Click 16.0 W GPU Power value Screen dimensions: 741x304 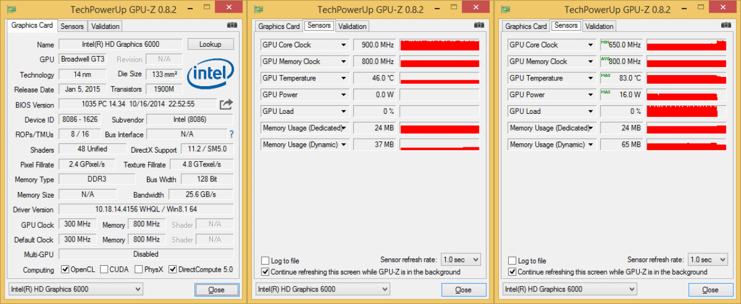coord(622,95)
